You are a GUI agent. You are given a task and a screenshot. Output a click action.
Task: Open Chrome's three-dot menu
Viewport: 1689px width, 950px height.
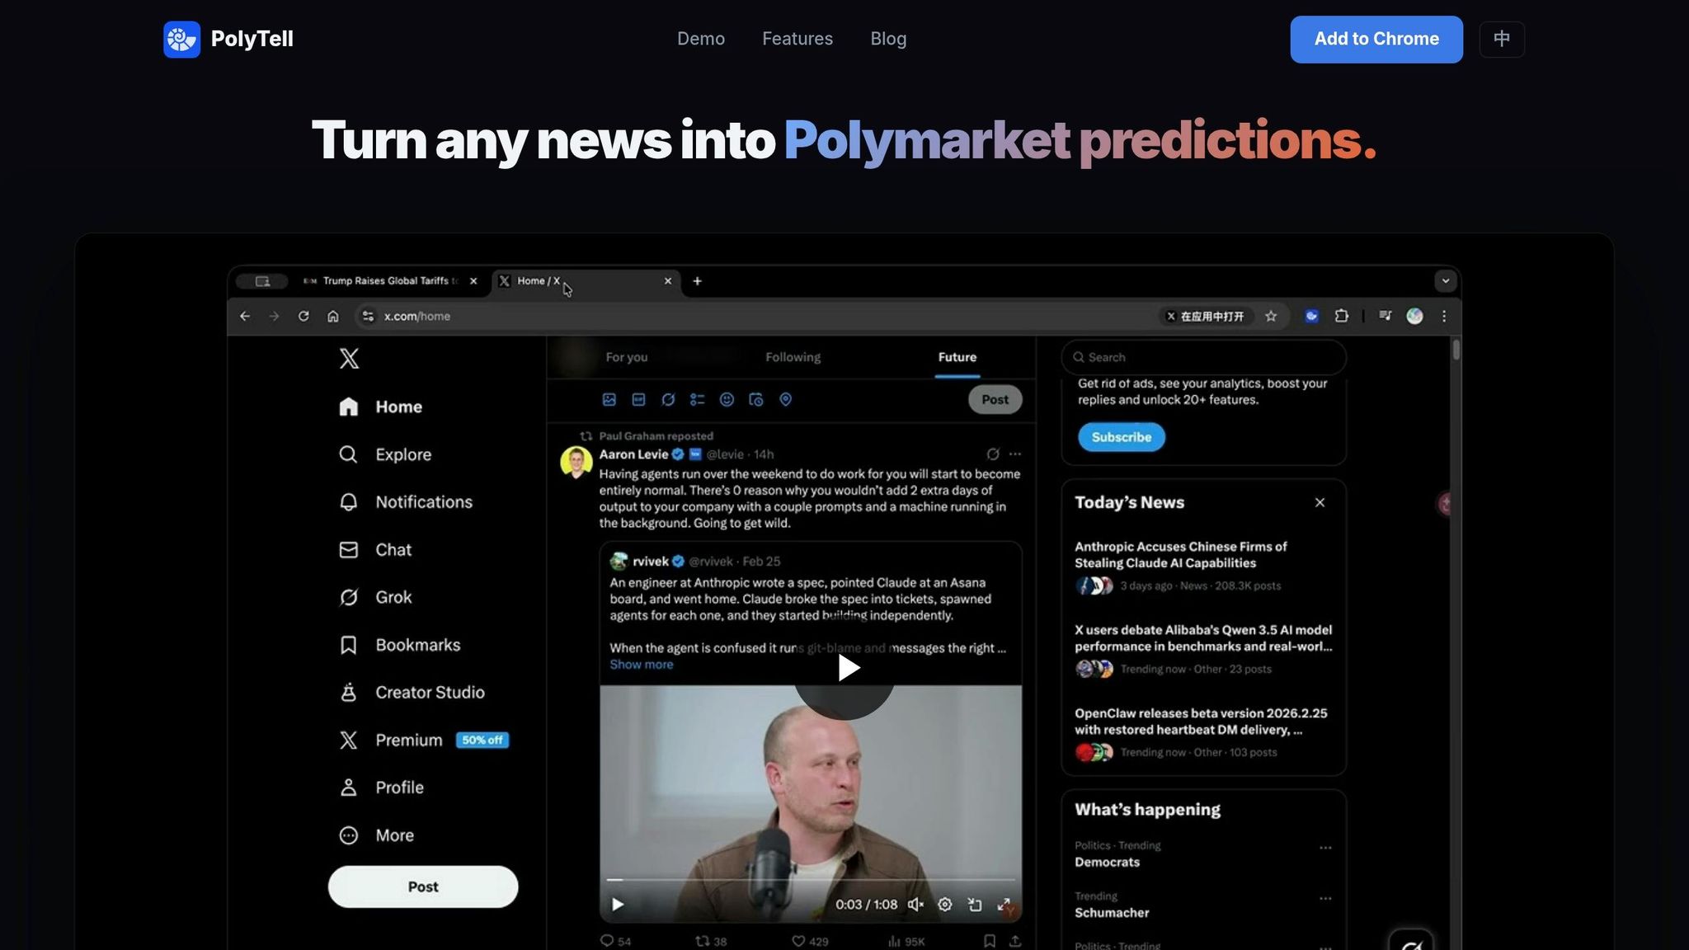tap(1444, 316)
